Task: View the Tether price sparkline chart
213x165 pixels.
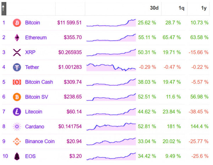Action: click(111, 67)
